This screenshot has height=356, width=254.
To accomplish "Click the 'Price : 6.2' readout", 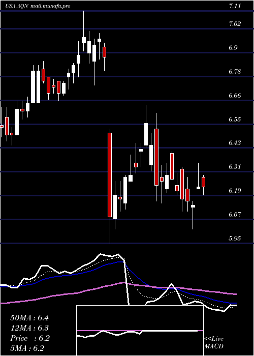I will point(30,338).
